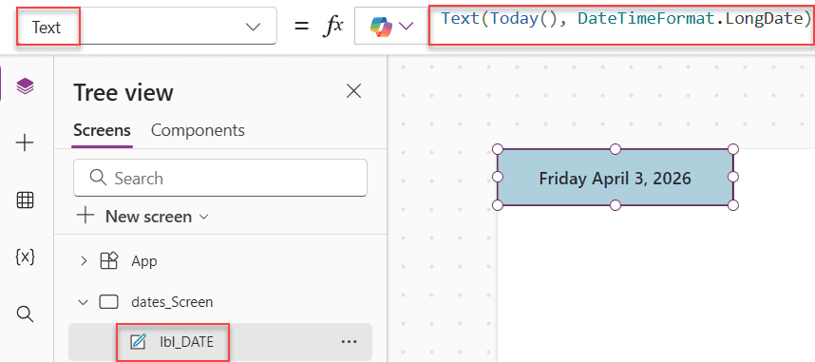Click the New screen button
The height and width of the screenshot is (362, 815).
(x=142, y=217)
